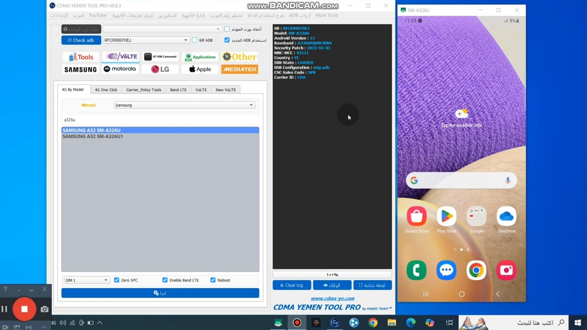Viewport: 587px width, 330px height.
Task: Open the SIM 1 dropdown
Action: coord(86,280)
